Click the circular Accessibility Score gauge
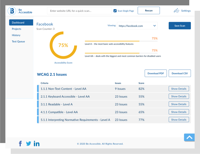 (x=63, y=45)
